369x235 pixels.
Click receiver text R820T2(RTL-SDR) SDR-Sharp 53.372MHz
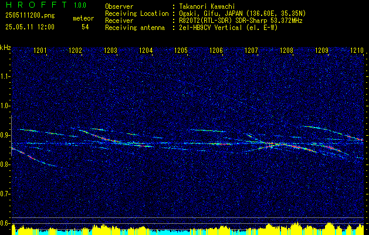[242, 21]
